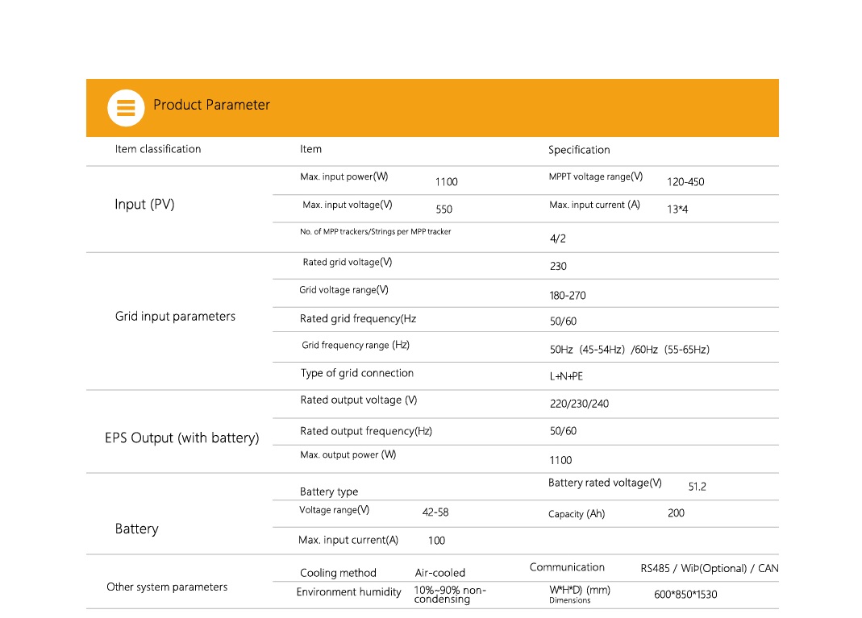
Task: Click the Battery category label
Action: click(136, 529)
